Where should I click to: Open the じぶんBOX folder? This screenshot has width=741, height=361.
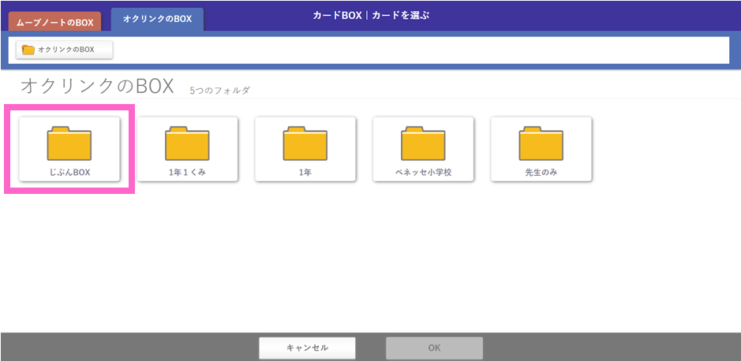pyautogui.click(x=69, y=149)
